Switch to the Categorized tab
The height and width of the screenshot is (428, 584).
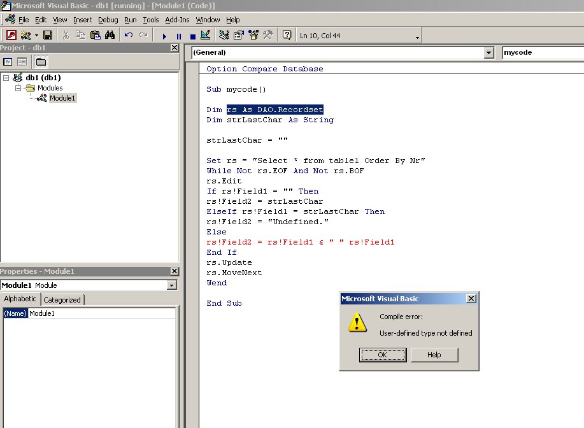[62, 300]
